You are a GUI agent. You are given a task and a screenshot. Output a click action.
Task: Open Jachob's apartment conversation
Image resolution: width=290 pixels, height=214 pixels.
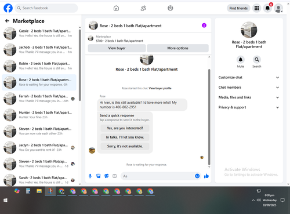[39, 50]
